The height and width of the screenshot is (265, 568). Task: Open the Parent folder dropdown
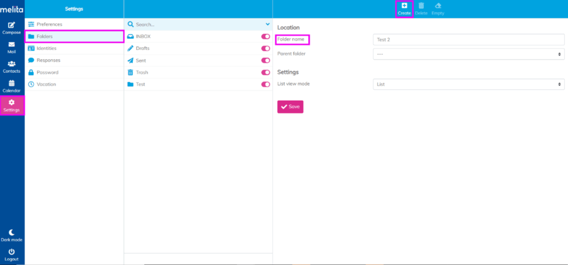click(x=469, y=54)
